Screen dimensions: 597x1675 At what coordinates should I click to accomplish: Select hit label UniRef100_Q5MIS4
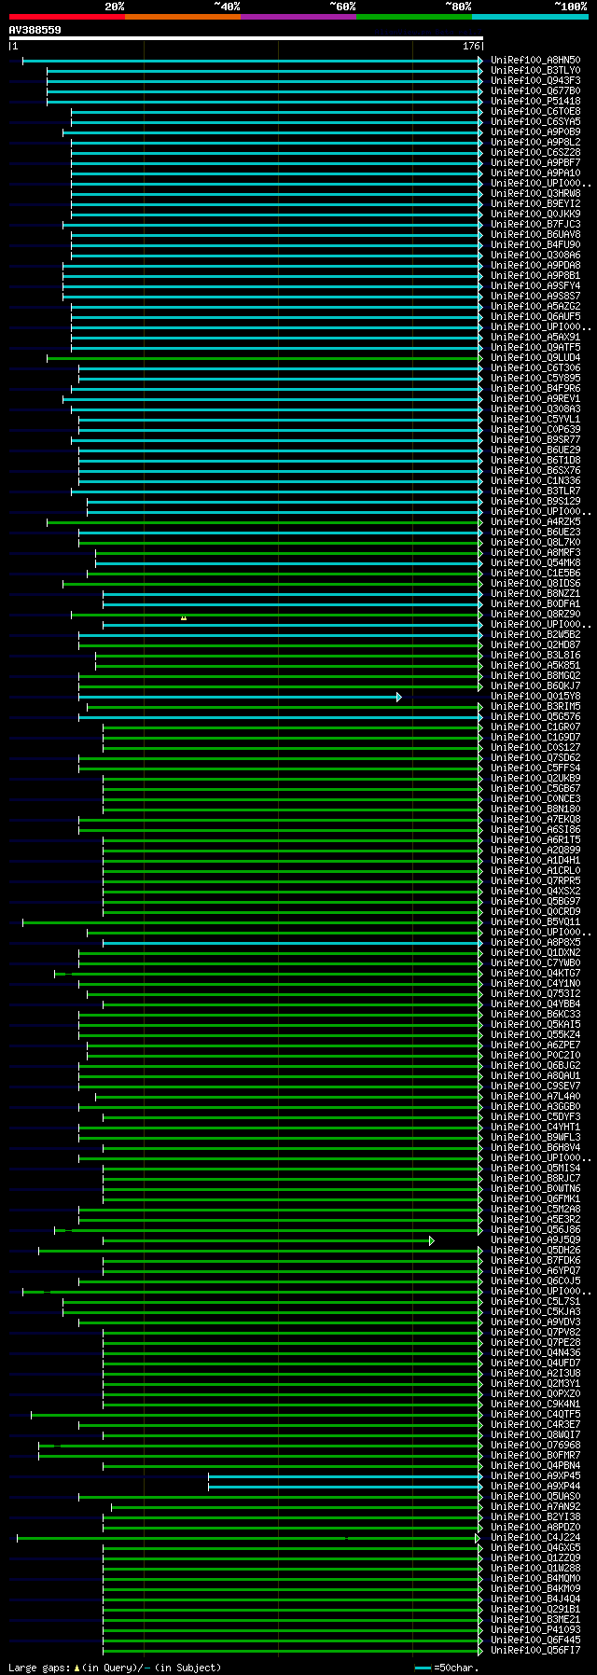[x=535, y=1169]
